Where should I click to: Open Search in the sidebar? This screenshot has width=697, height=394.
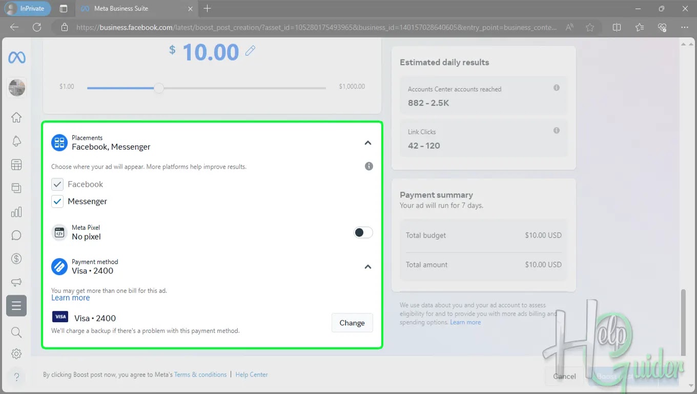tap(16, 332)
